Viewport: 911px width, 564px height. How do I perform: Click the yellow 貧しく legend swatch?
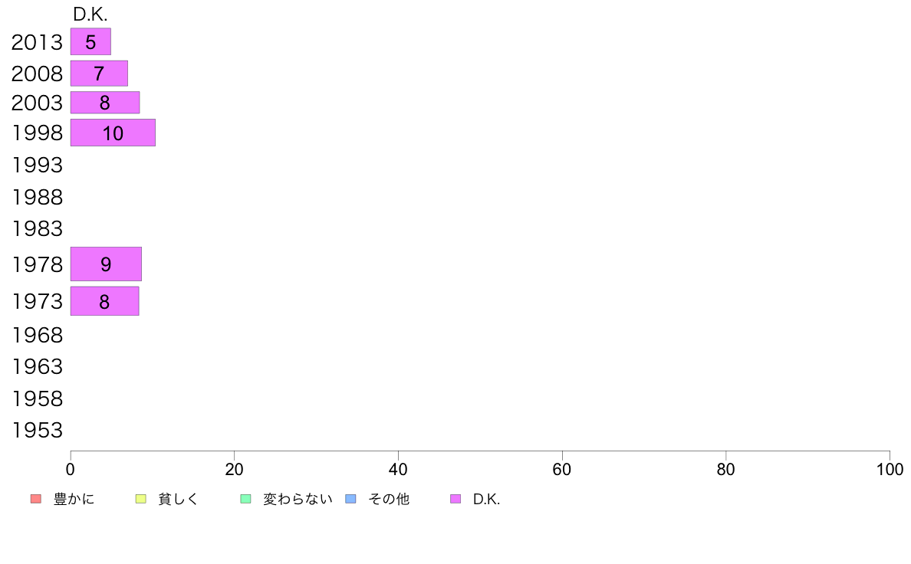(x=140, y=499)
